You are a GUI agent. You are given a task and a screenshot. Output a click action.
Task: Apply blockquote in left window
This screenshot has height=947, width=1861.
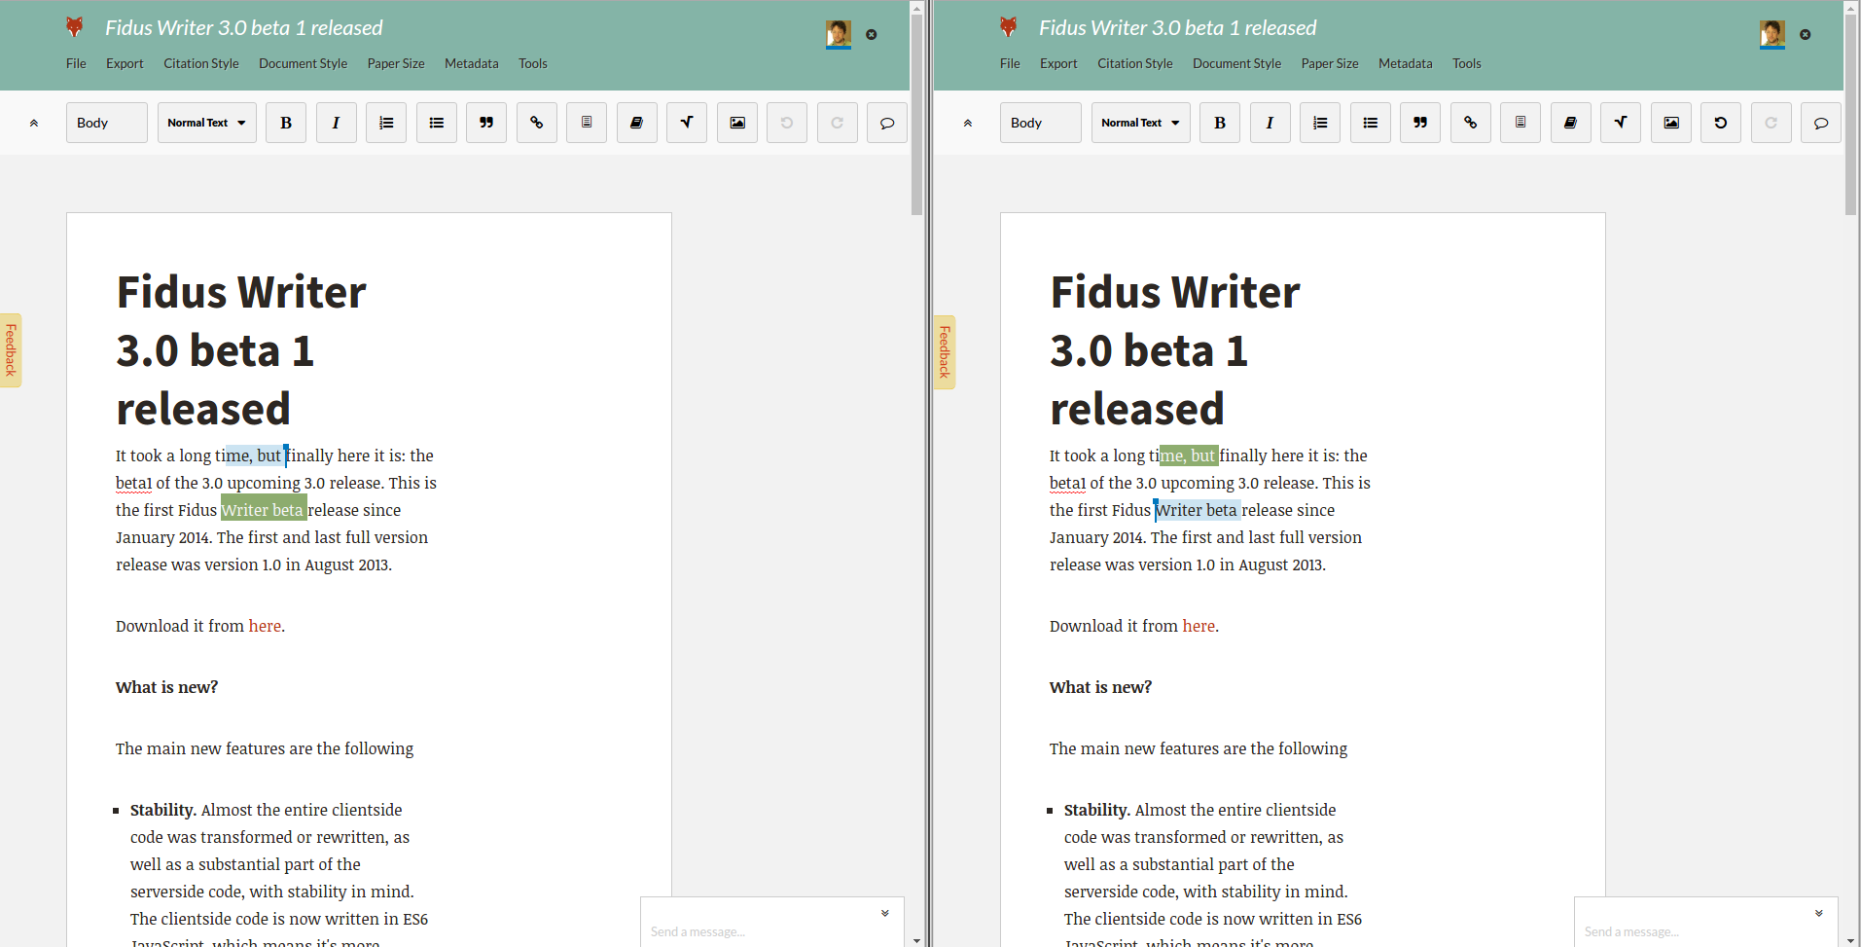(486, 123)
